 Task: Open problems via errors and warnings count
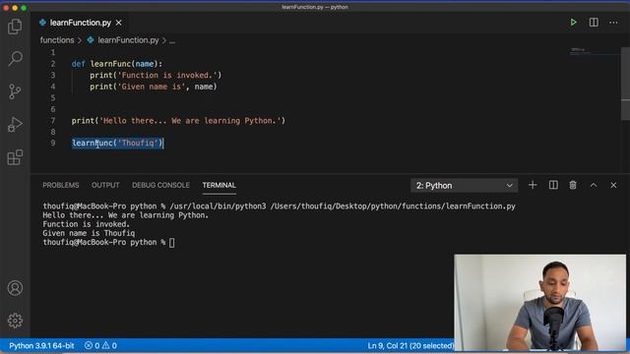(x=100, y=345)
